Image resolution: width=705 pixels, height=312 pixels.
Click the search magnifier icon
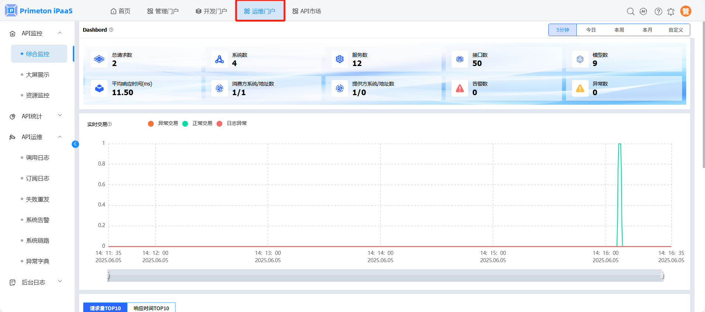(630, 11)
